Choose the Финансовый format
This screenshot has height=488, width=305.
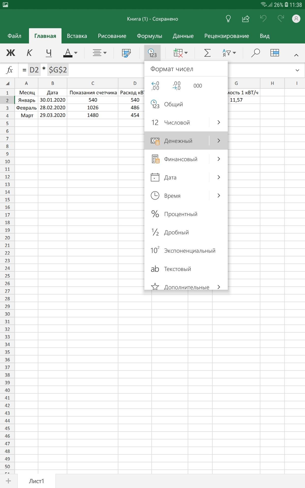coord(177,159)
